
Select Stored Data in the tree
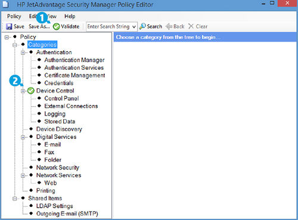point(60,121)
